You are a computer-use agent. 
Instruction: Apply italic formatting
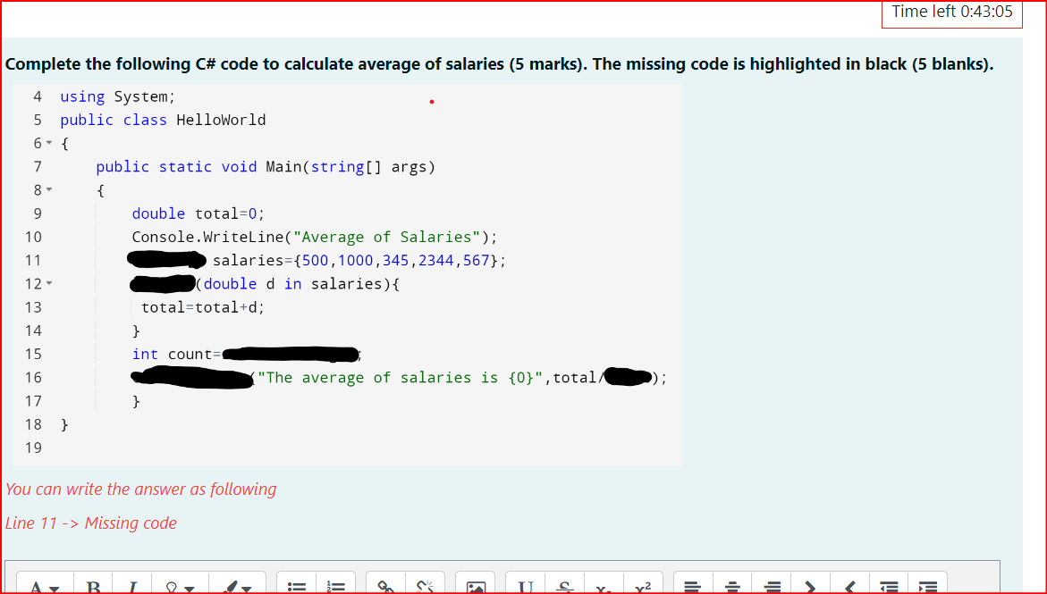(x=132, y=586)
